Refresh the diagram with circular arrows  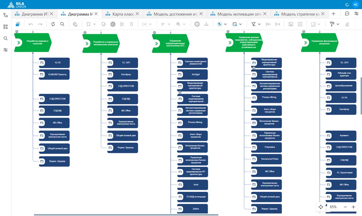pos(53,24)
